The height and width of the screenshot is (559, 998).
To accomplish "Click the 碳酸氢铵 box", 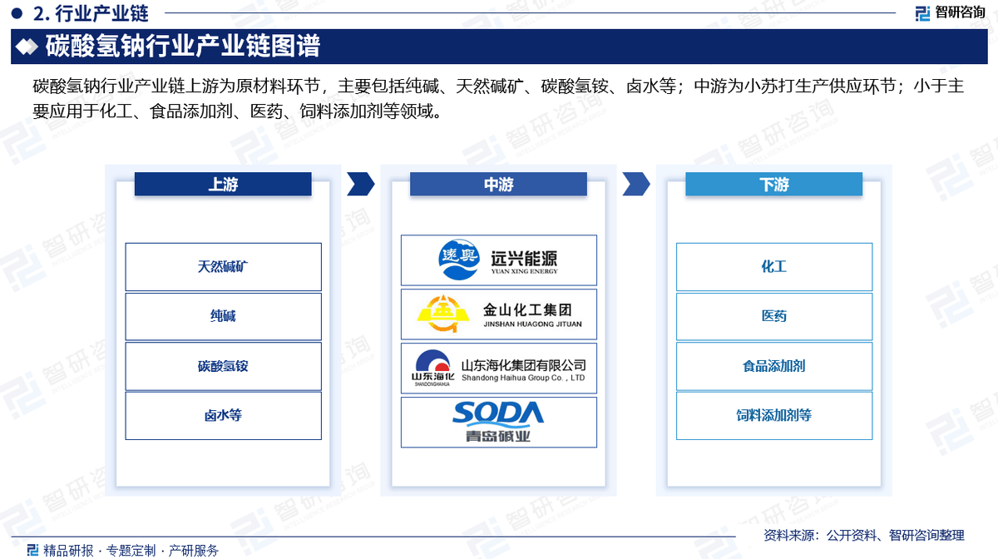I will click(223, 366).
